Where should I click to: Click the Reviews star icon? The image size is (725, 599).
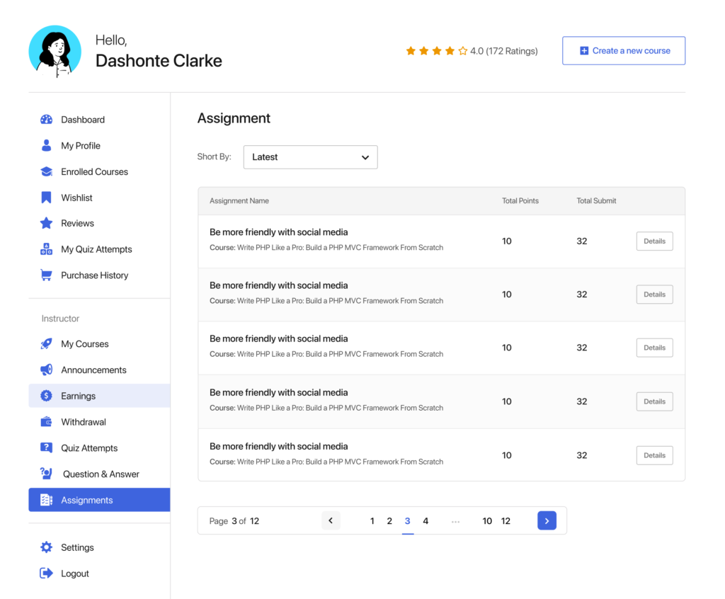coord(46,224)
